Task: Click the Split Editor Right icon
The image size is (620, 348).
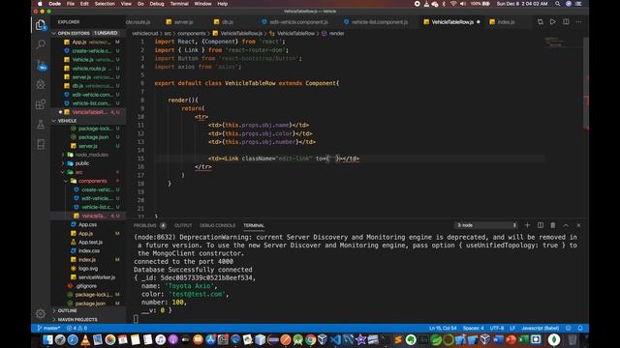Action: (x=566, y=21)
